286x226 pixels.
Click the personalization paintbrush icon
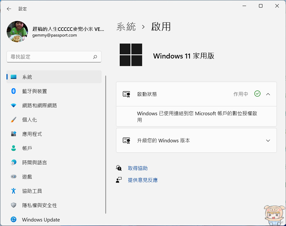(x=13, y=120)
